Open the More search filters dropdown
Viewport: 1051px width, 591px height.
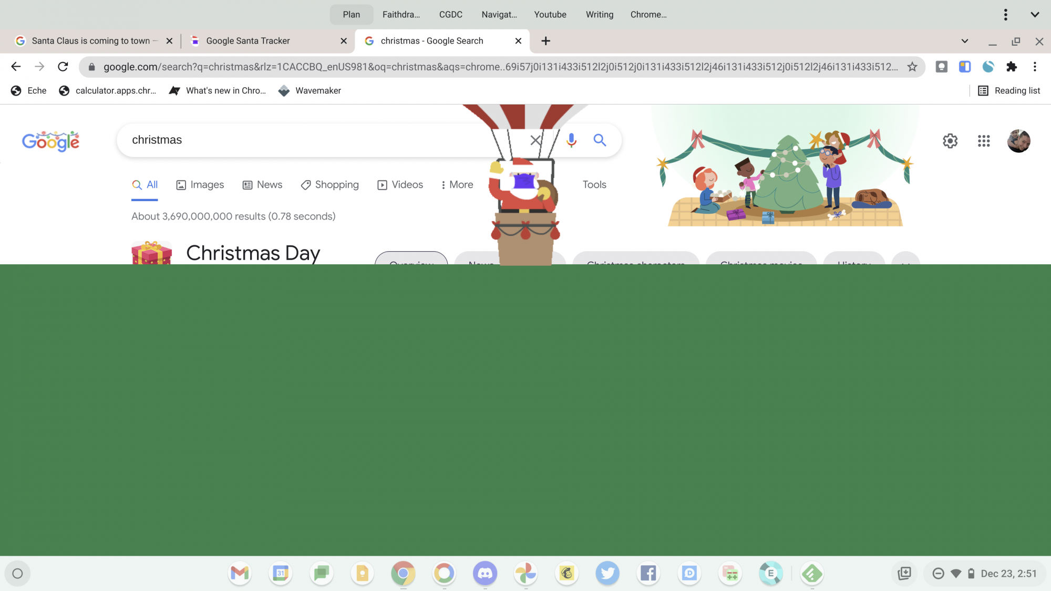[x=456, y=184]
